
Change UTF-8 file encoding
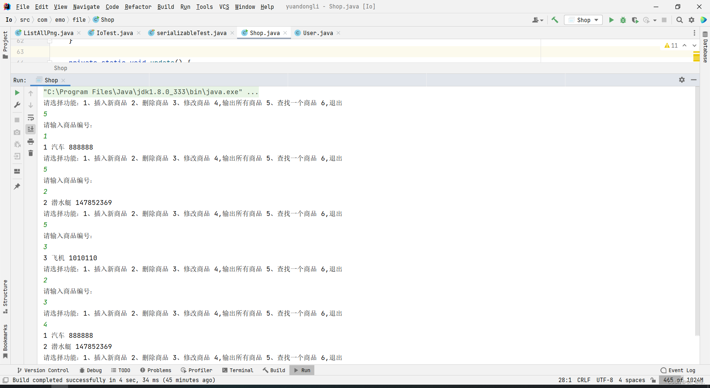point(605,380)
